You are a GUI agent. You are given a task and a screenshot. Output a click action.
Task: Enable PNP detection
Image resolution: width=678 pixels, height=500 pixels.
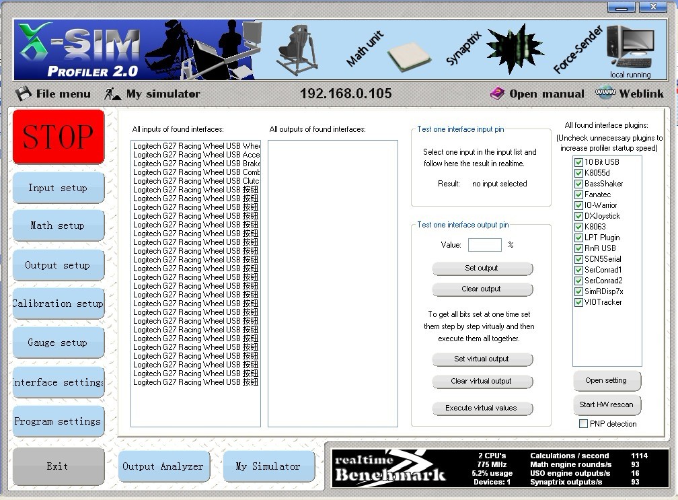tap(583, 424)
